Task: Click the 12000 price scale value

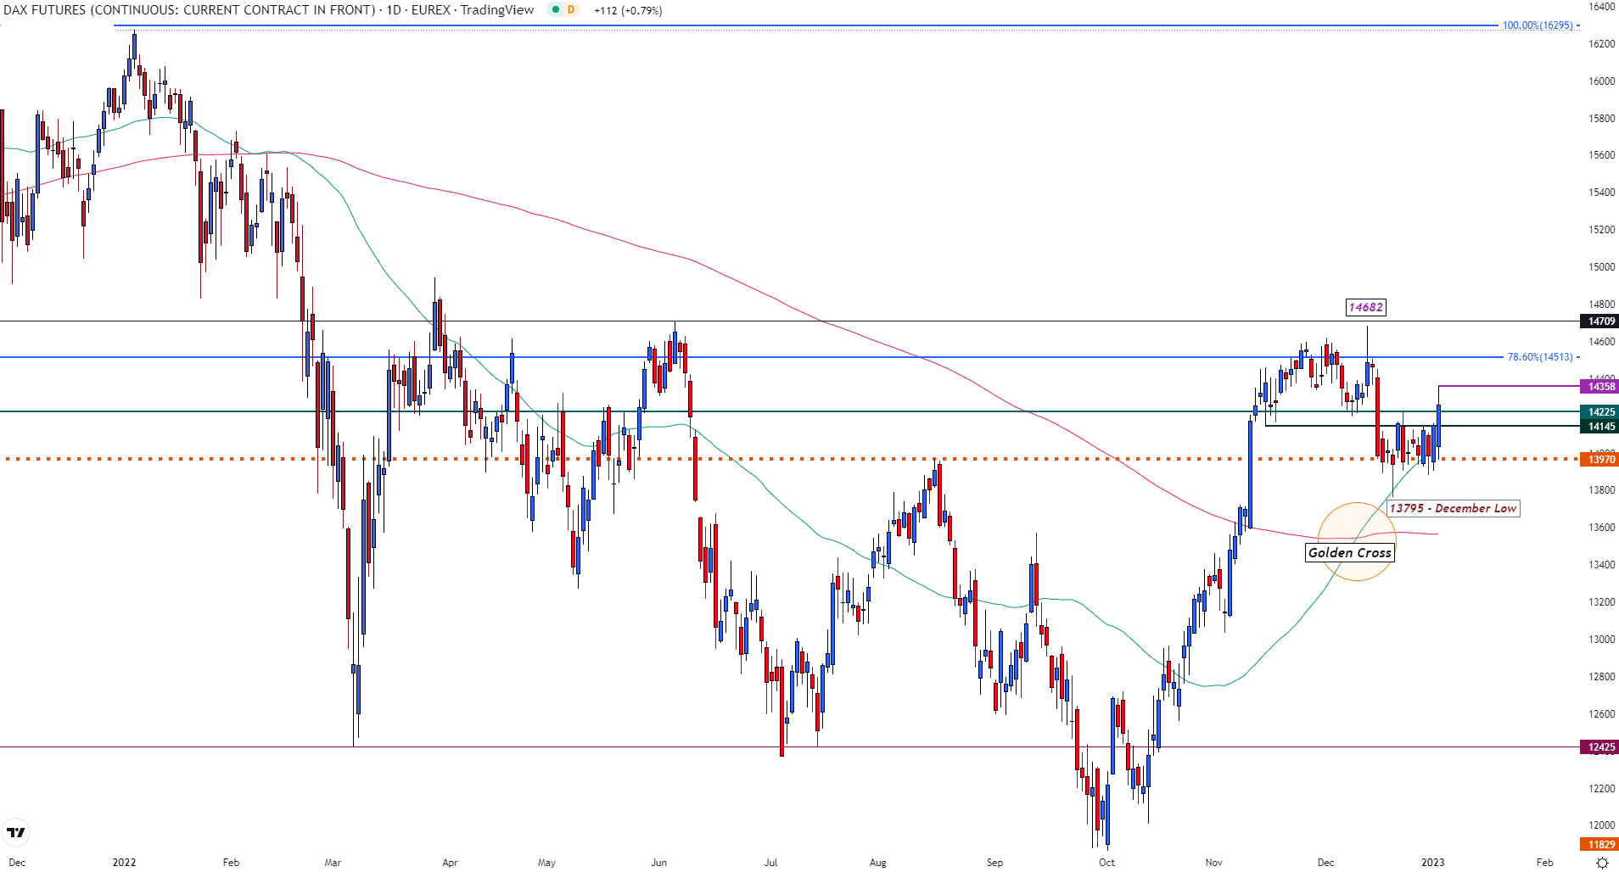Action: pos(1602,825)
